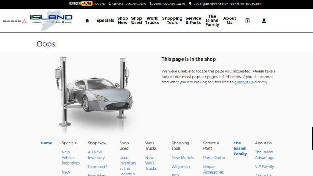Open New Vehicle Incentives link
Screen dimensions: 313x176
click(71, 158)
